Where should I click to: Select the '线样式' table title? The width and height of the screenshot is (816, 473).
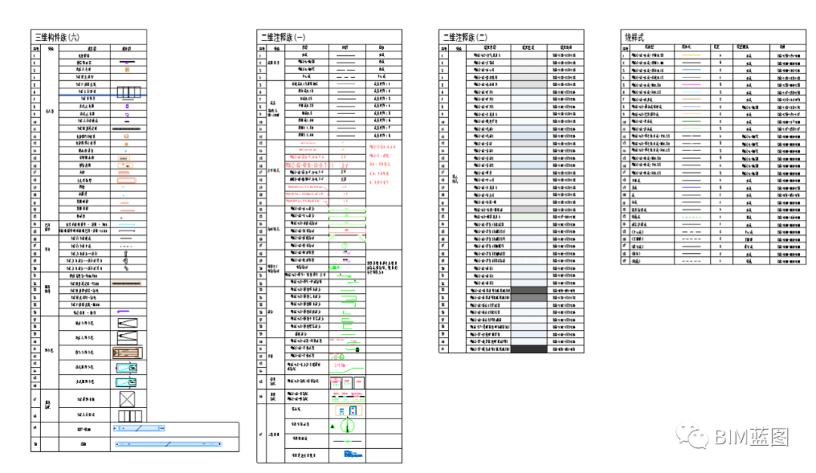(635, 38)
